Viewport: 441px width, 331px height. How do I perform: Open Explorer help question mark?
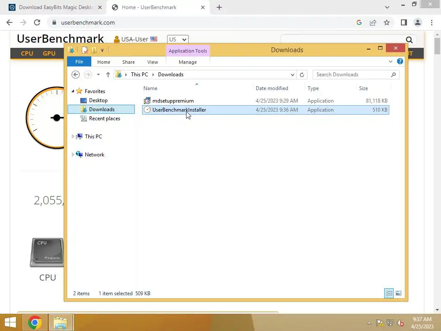(400, 61)
